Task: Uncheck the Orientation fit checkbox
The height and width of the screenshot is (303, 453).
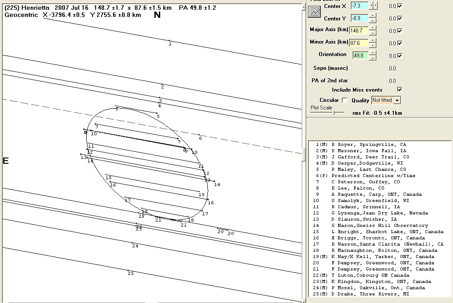Action: [x=400, y=56]
